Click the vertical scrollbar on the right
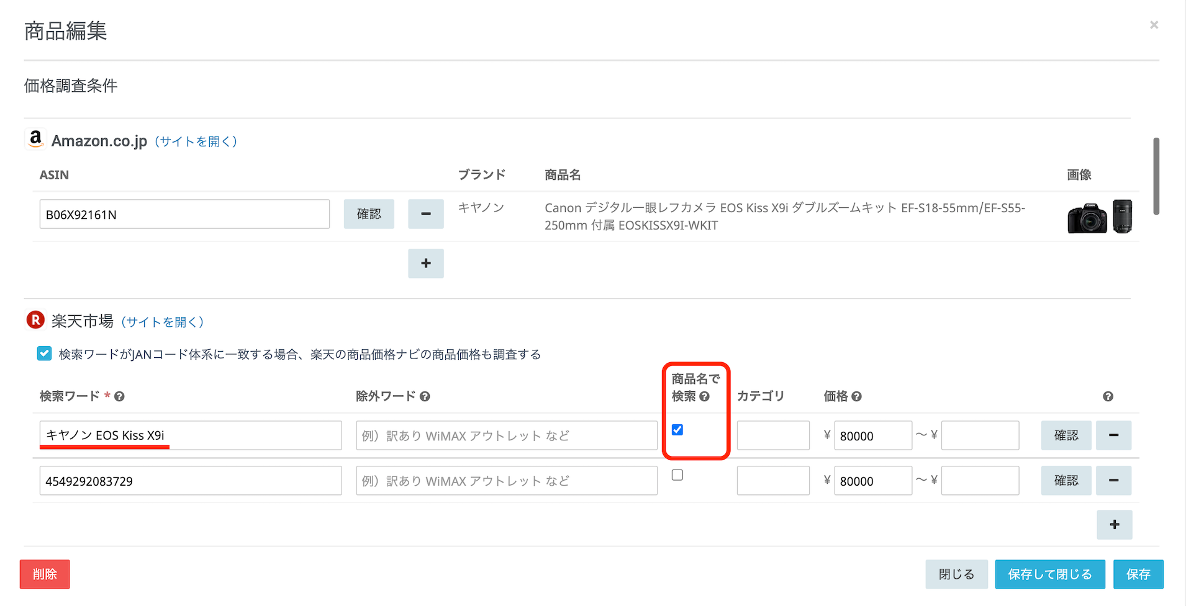Viewport: 1186px width, 606px height. (1156, 177)
